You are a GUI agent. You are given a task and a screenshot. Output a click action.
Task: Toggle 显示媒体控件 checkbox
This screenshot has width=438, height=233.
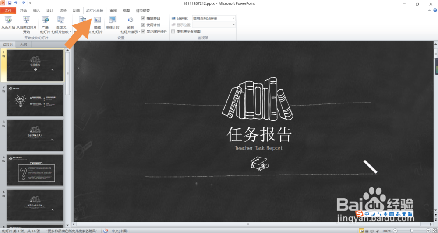coord(143,31)
